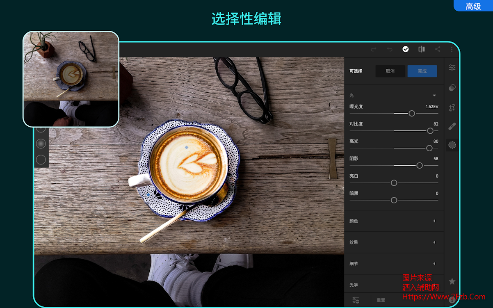The width and height of the screenshot is (493, 308).
Task: Expand the 细节 section arrow
Action: click(x=434, y=264)
